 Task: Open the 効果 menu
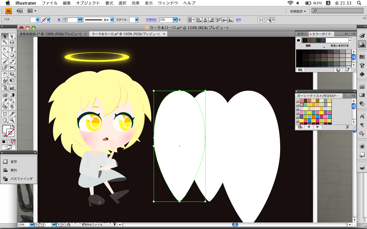click(136, 3)
